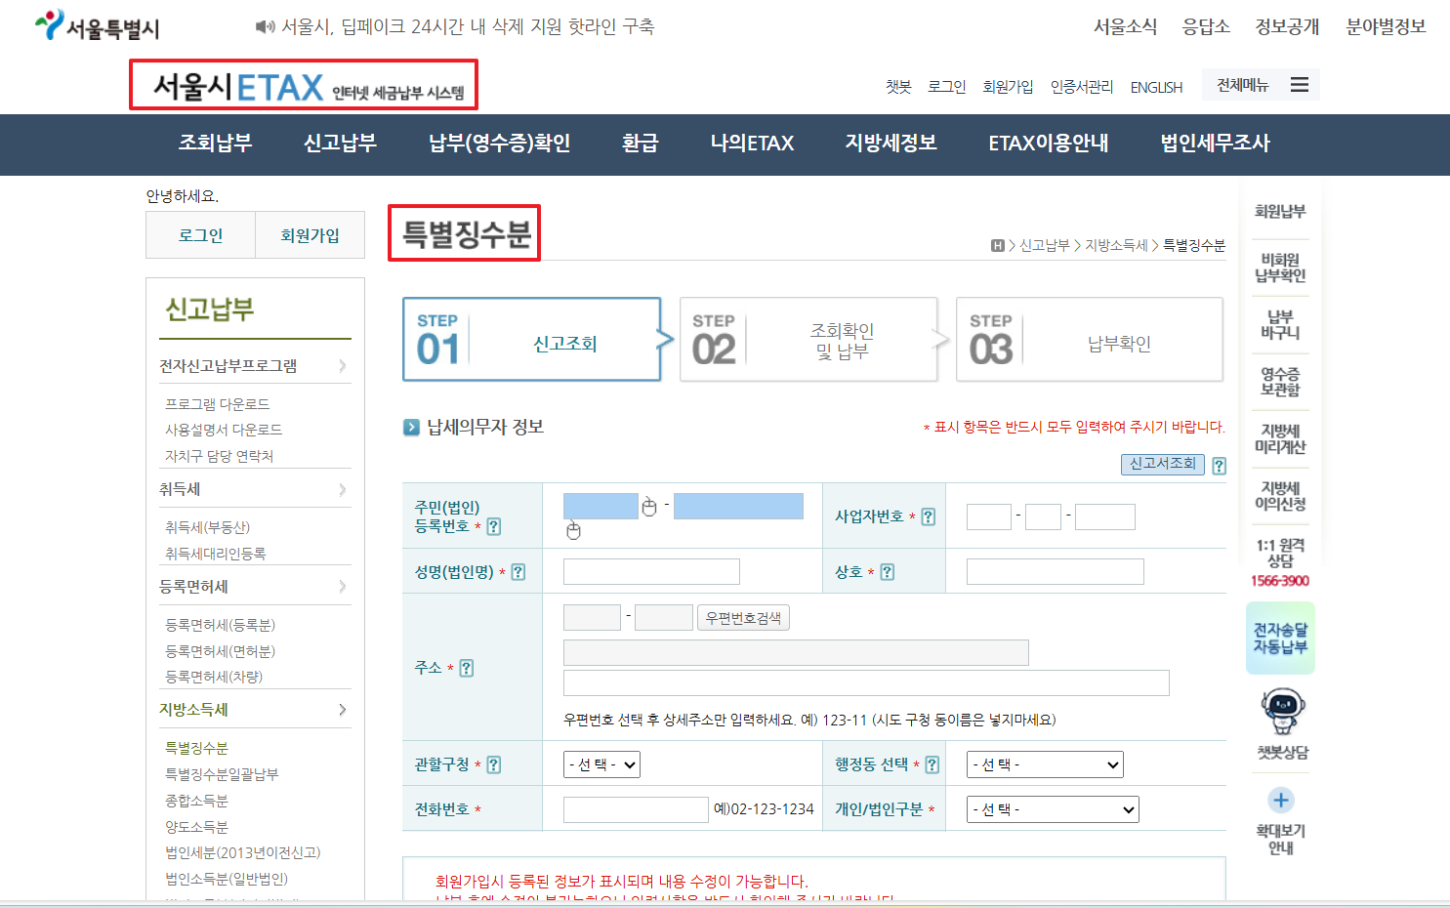Click 비회원 납부확인 quick menu
1450x908 pixels.
pyautogui.click(x=1280, y=268)
